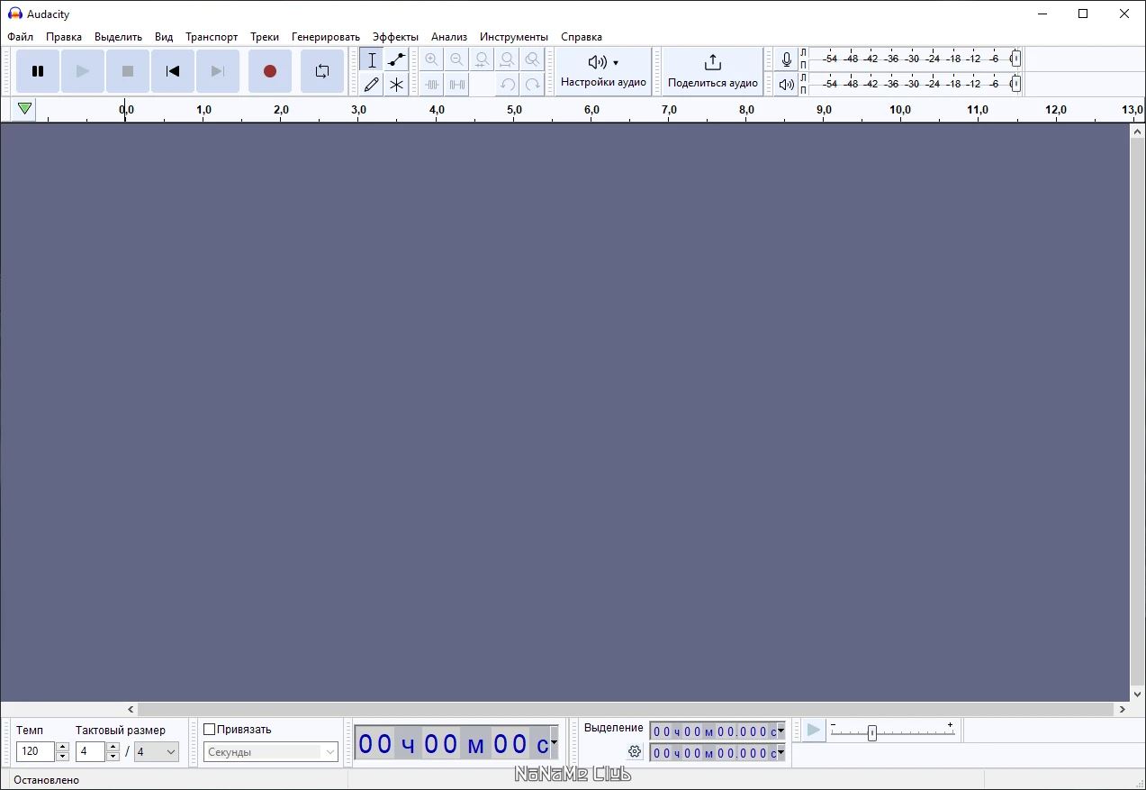Select the Draw pencil tool
Screen dimensions: 1146x790
[x=371, y=85]
